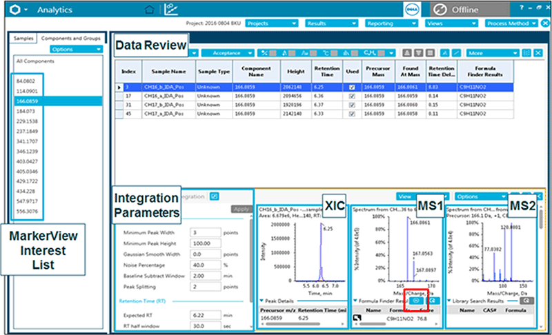Click the percent filter icon in results toolbar

click(x=264, y=53)
